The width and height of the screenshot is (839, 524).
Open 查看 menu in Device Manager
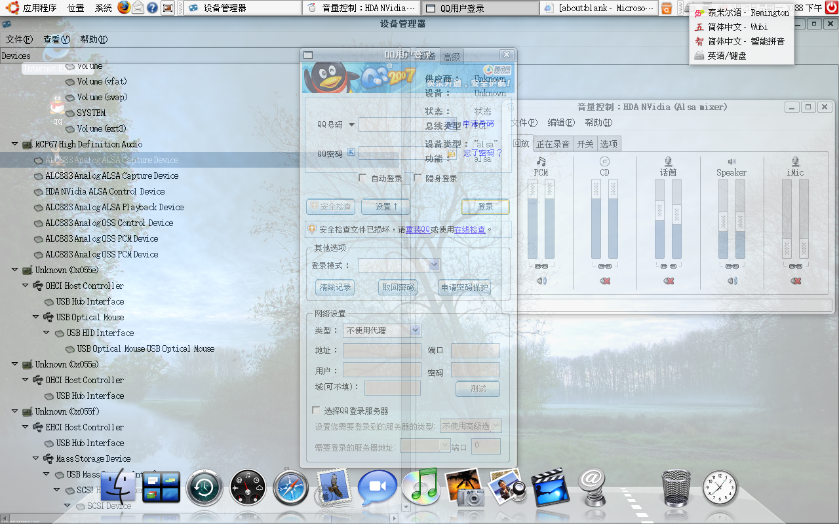click(56, 39)
